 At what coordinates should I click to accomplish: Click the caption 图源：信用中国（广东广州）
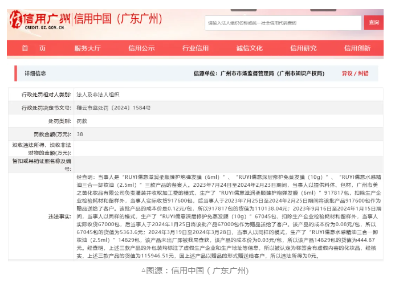tap(195, 271)
